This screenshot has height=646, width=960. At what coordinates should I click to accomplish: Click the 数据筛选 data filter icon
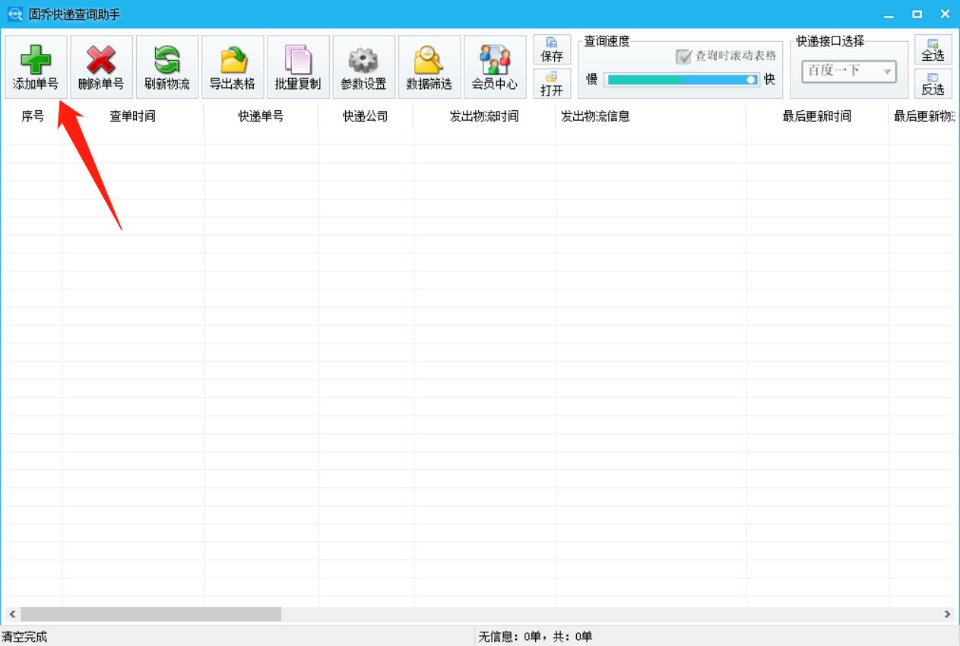[429, 67]
